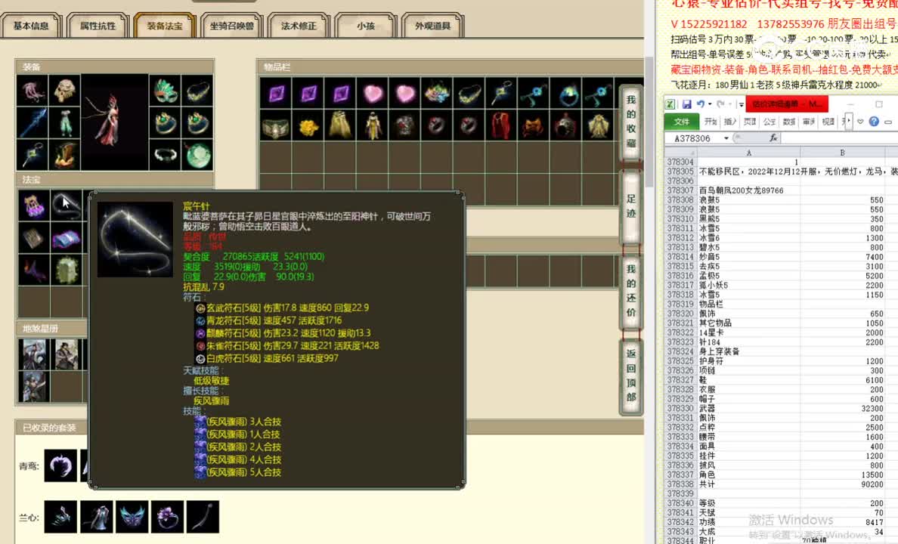Click the fx insert function button

773,138
